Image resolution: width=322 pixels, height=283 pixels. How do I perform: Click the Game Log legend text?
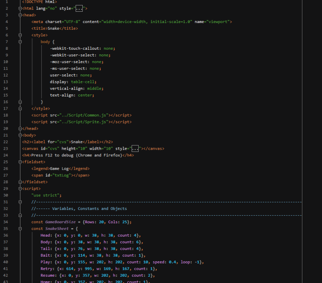(59, 168)
